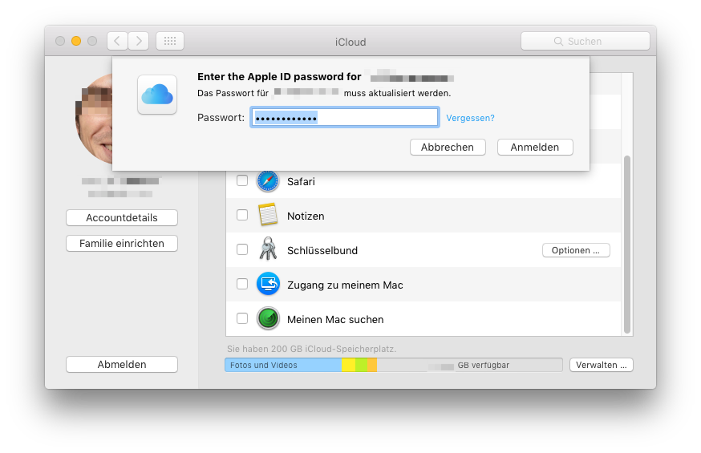Click the green storage bar segment
701x453 pixels.
tap(361, 365)
